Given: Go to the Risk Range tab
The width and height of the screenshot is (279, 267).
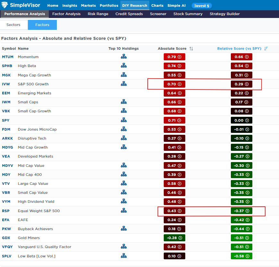Looking at the screenshot, I should (98, 14).
